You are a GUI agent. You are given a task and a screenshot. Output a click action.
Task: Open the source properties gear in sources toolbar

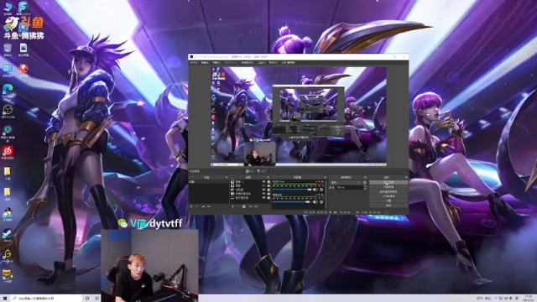(x=244, y=206)
